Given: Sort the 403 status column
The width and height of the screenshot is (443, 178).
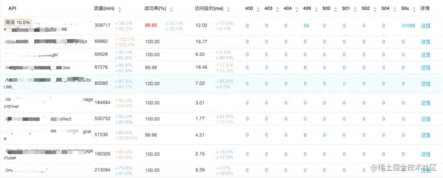Looking at the screenshot, I should click(x=277, y=9).
